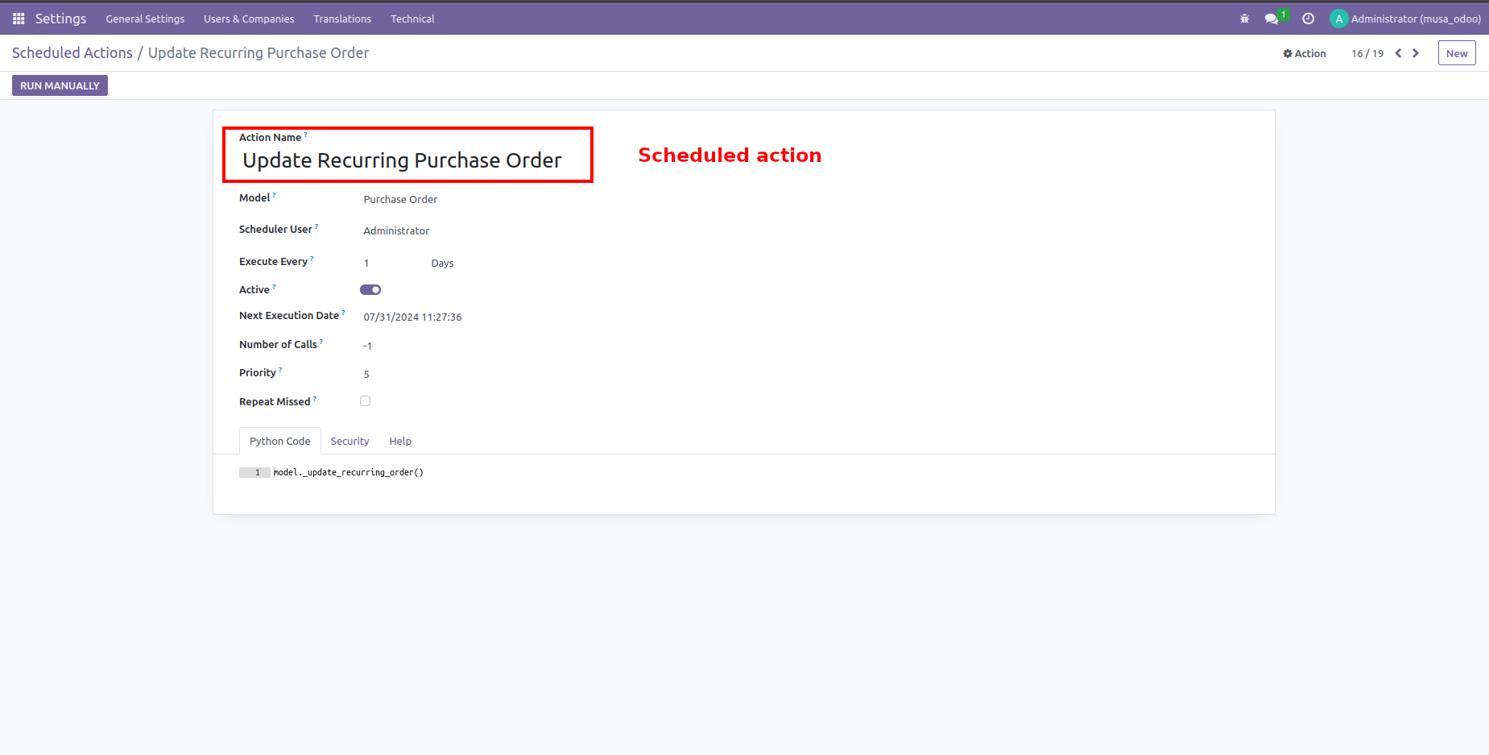Viewport: 1489px width, 755px height.
Task: Open the Translations menu
Action: coord(342,19)
